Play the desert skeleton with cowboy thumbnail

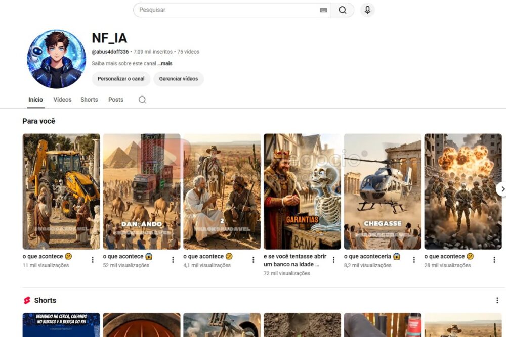tap(222, 191)
